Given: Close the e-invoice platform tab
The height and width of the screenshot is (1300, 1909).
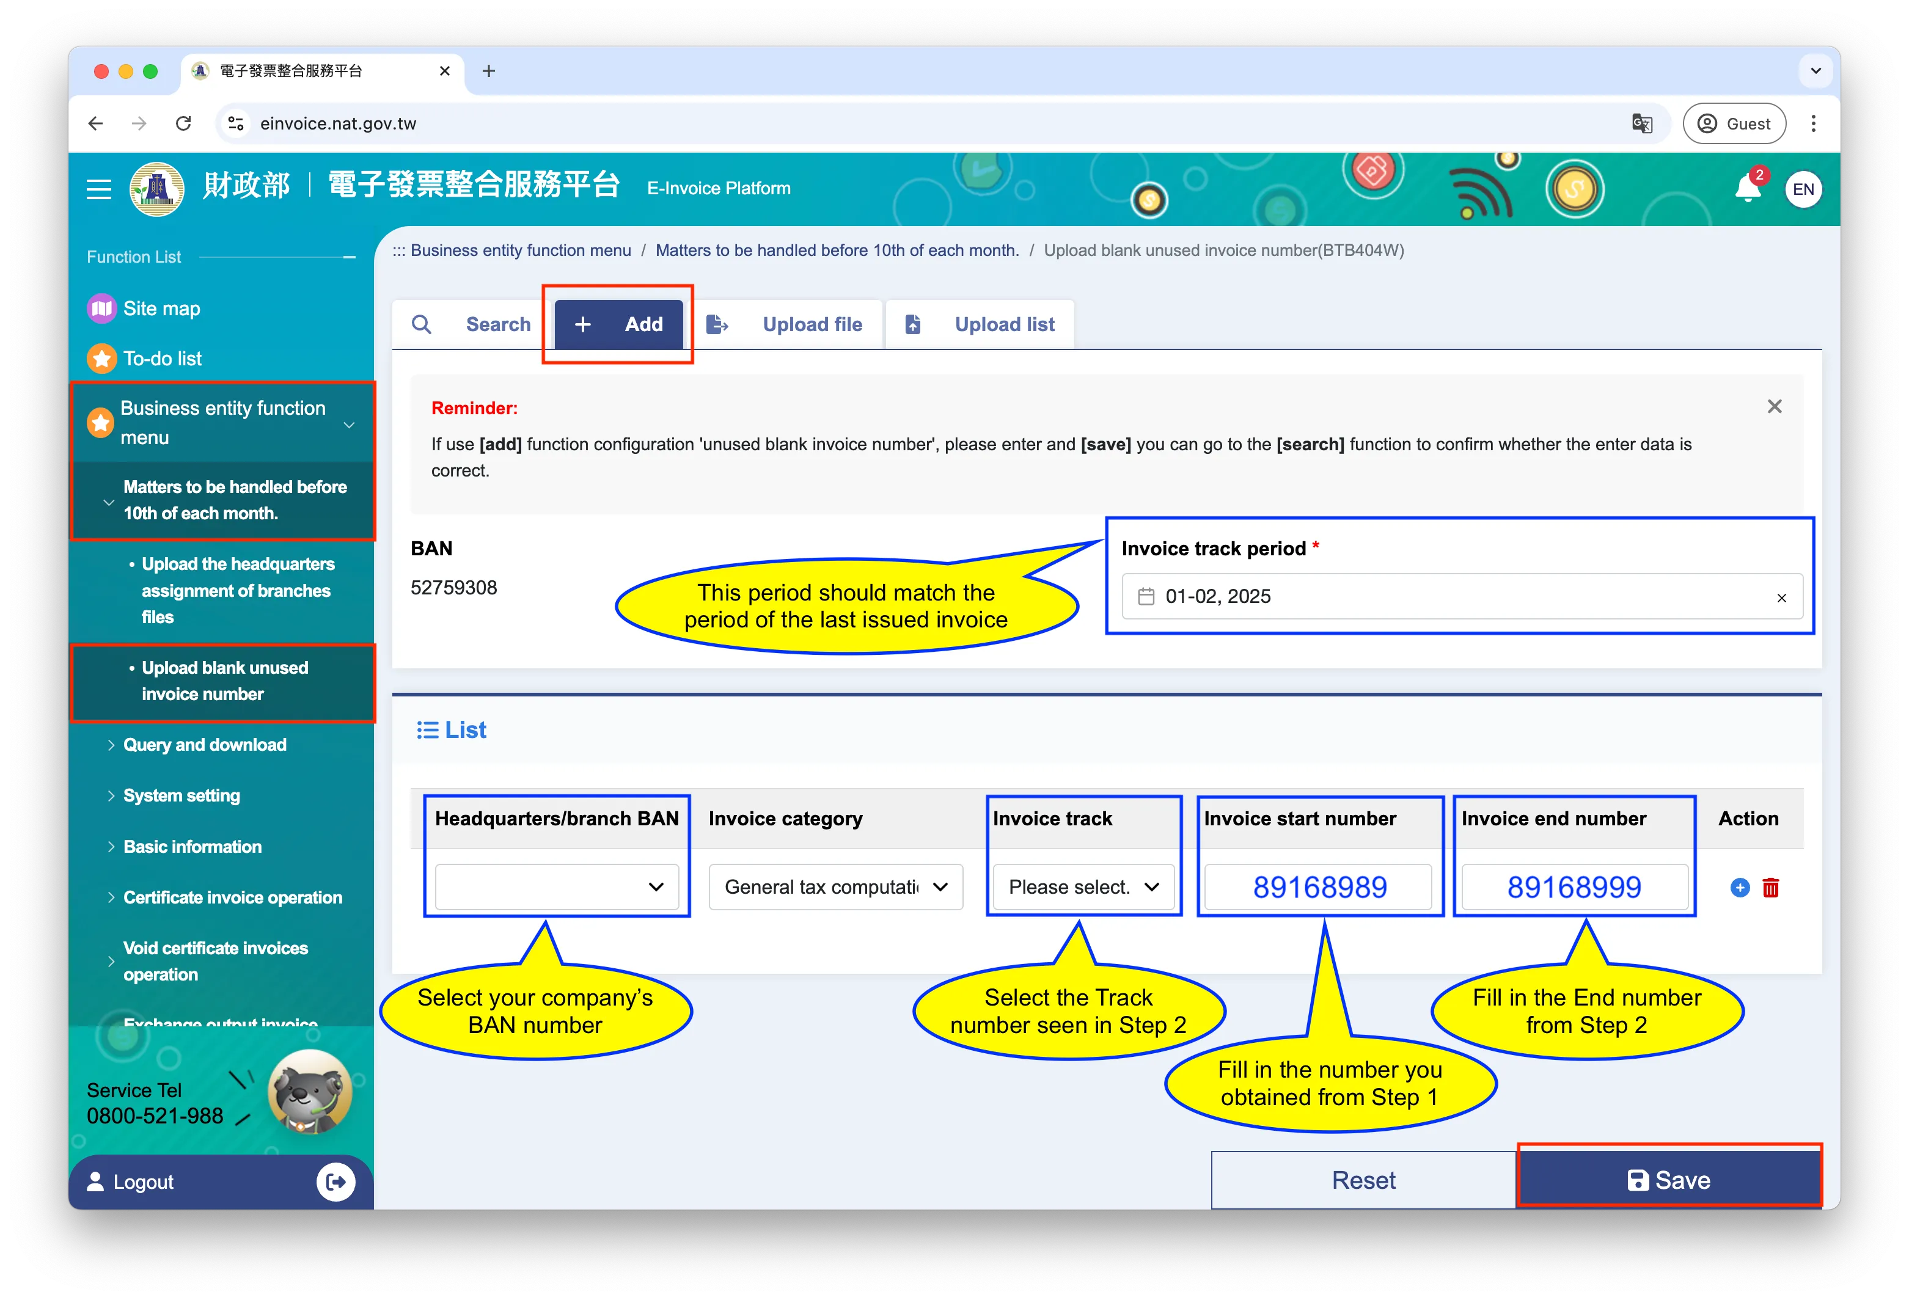Looking at the screenshot, I should coord(444,71).
